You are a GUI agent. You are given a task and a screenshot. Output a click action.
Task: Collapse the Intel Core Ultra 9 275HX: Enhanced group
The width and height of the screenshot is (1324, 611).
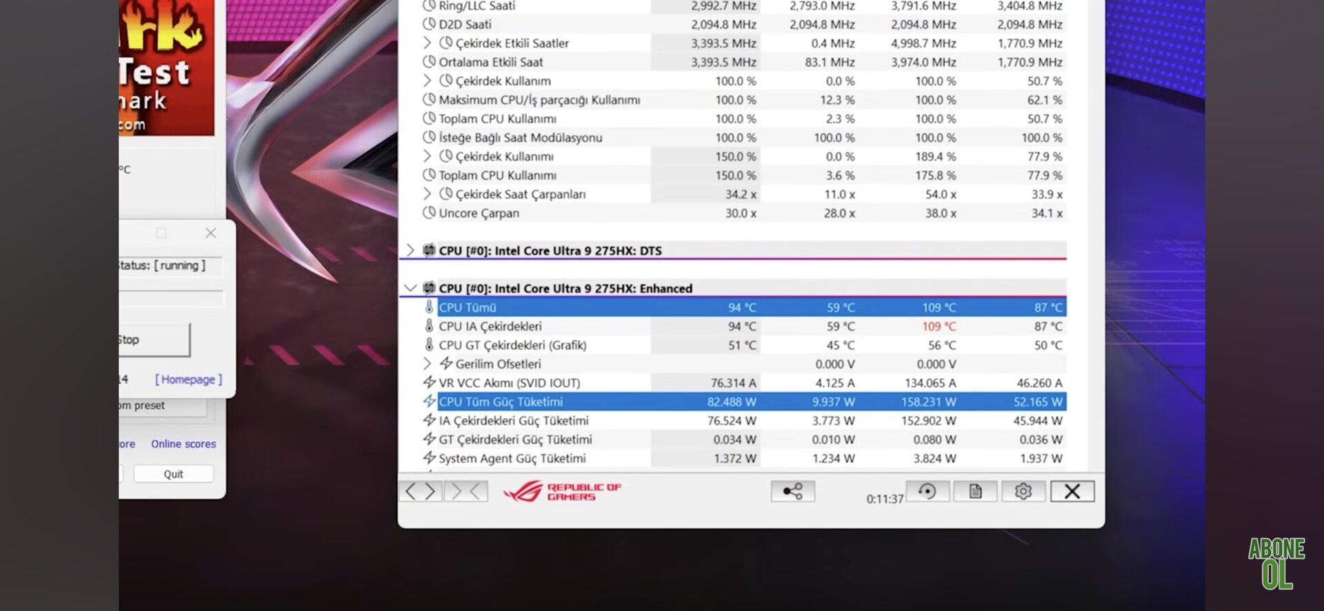click(x=410, y=288)
